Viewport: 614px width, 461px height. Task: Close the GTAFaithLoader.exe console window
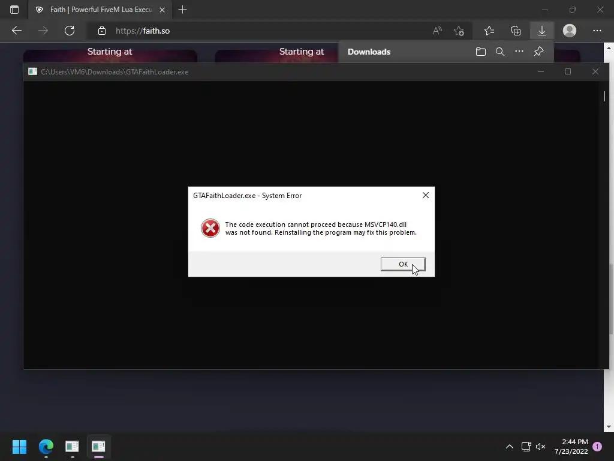[595, 72]
